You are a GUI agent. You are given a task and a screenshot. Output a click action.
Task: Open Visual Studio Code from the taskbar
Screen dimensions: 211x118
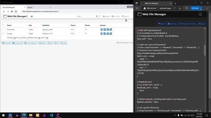click(51, 115)
